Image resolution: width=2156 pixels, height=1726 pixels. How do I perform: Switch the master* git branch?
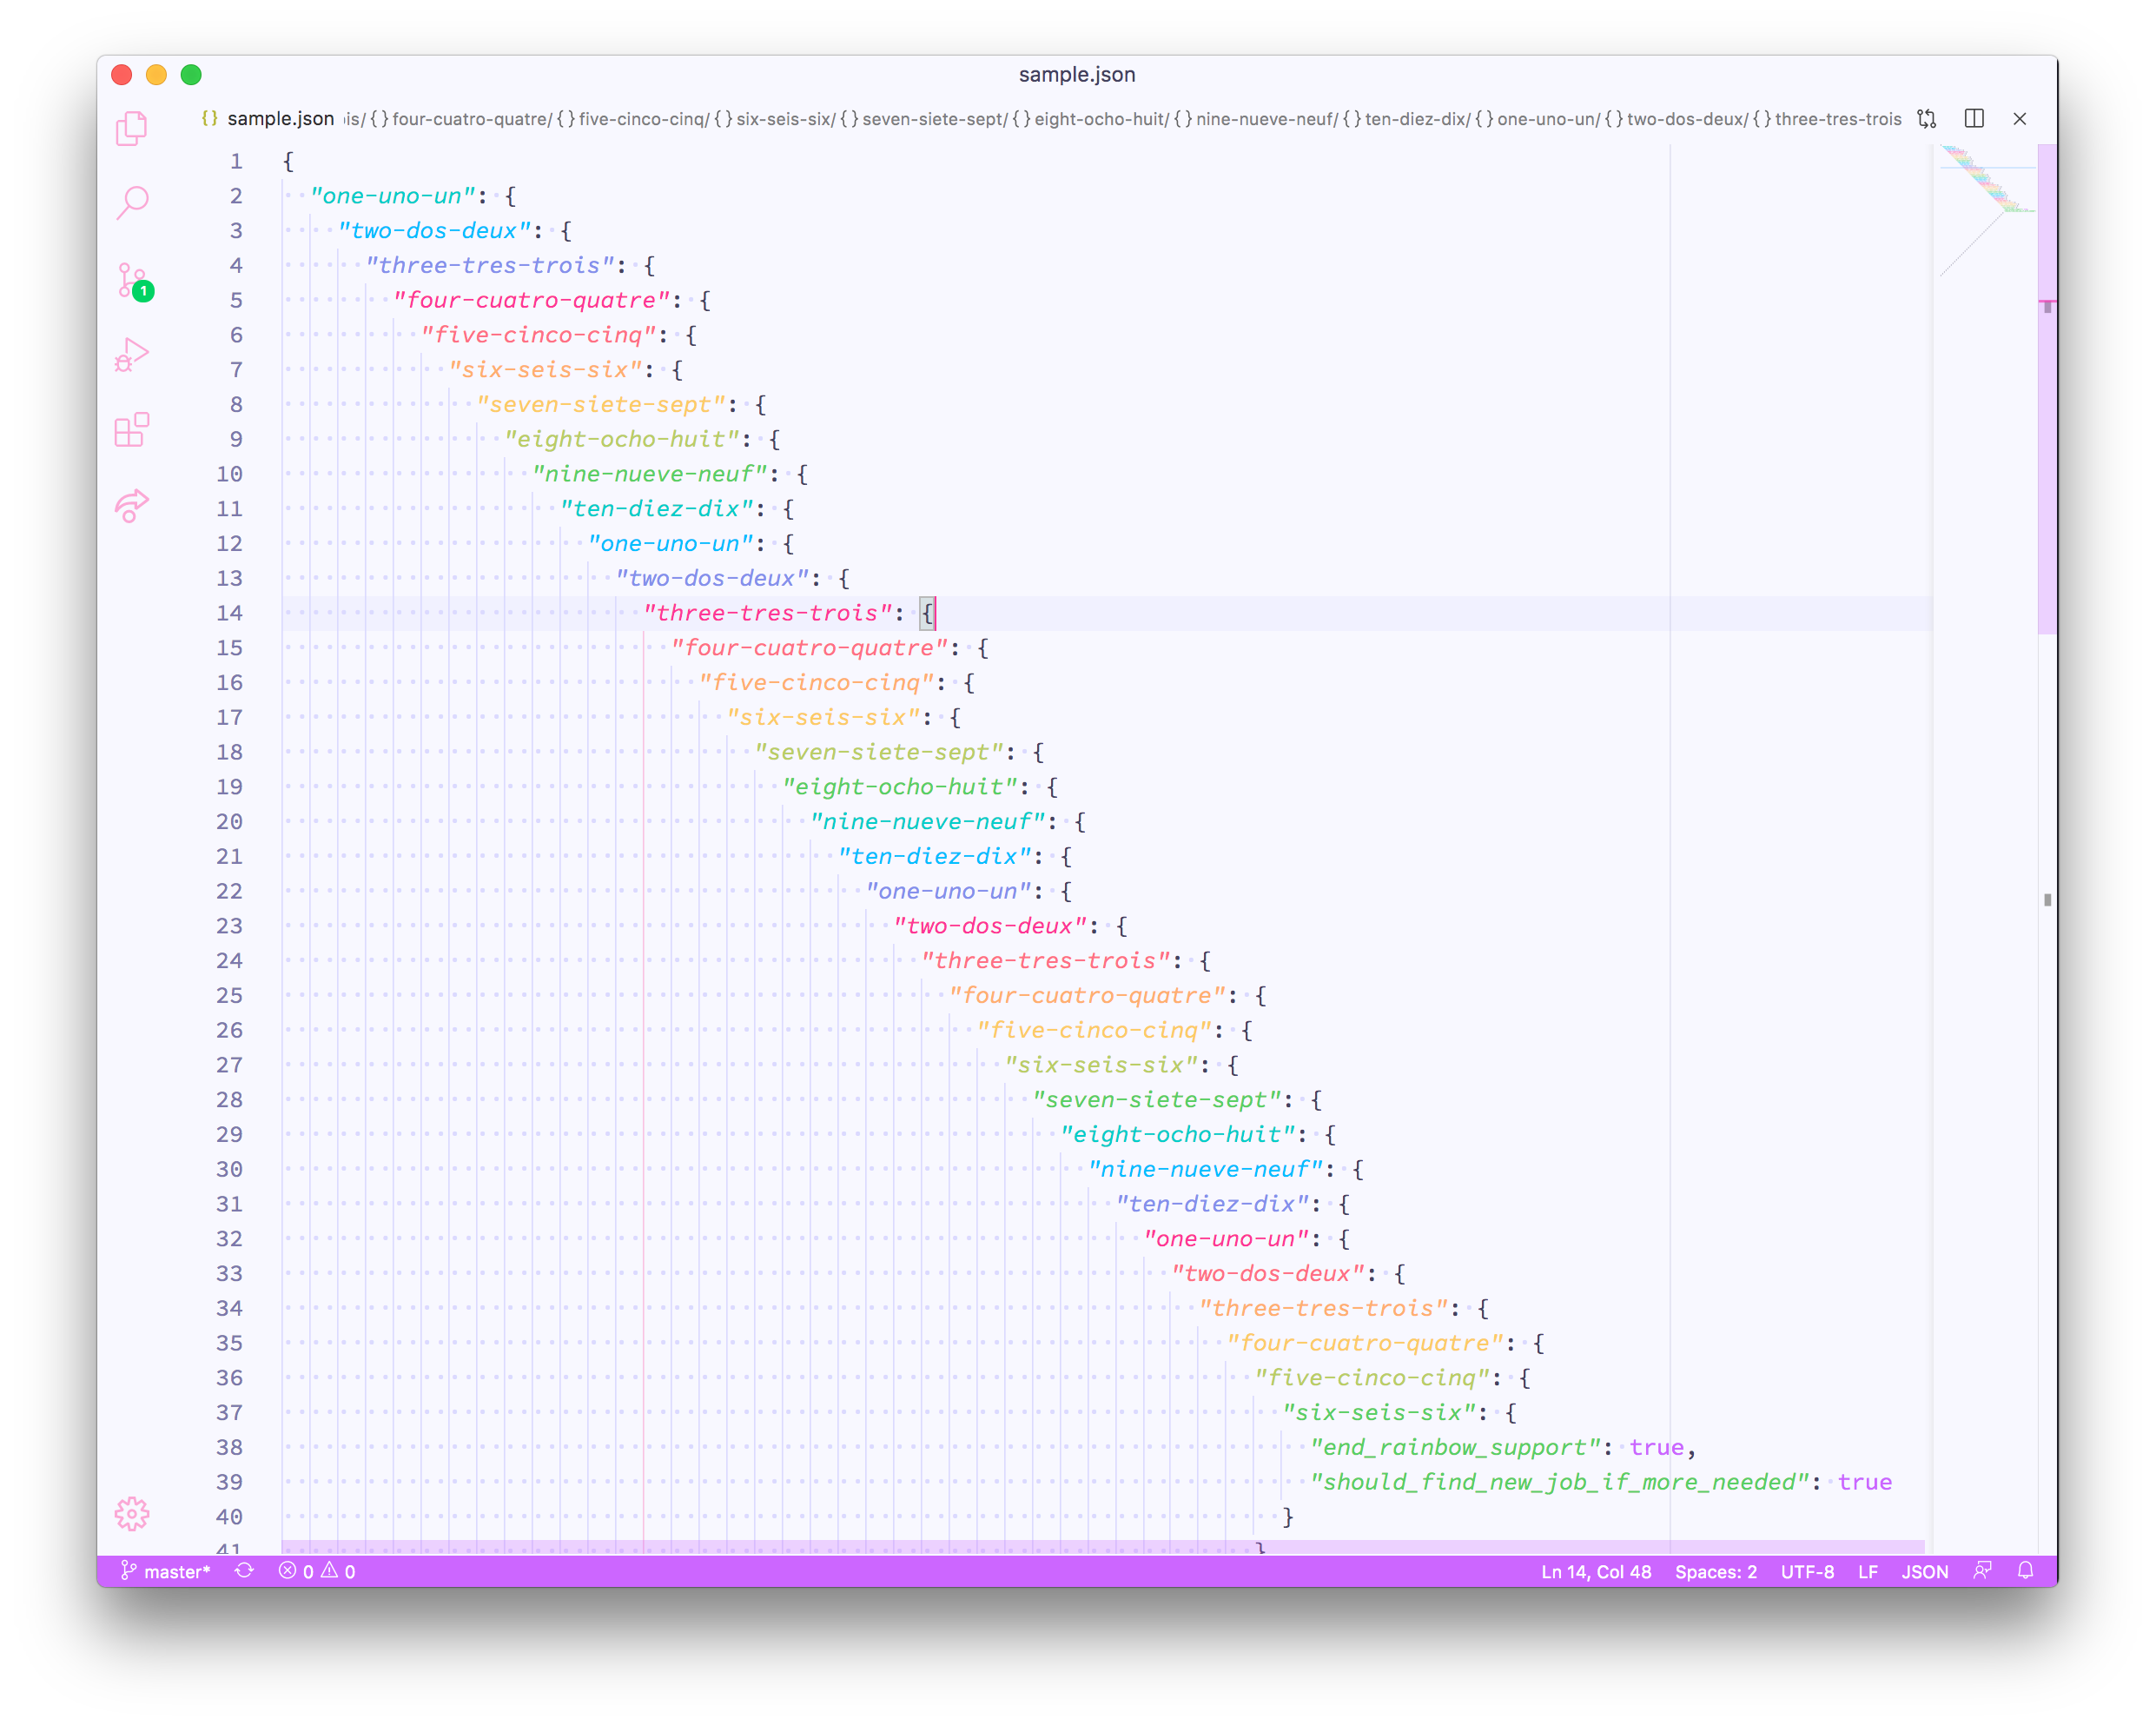pos(166,1571)
